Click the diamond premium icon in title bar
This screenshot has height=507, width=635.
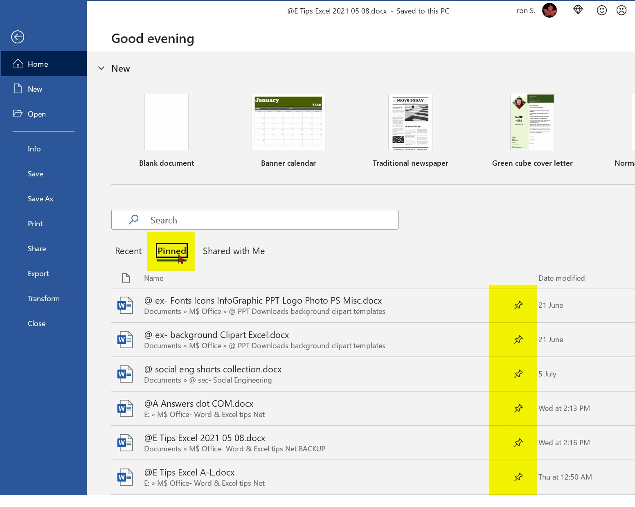tap(578, 10)
